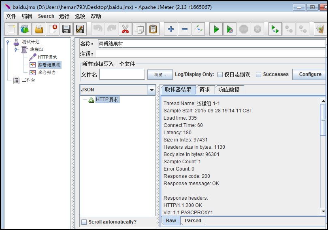Click the Save (floppy disk) toolbar icon

[66, 29]
